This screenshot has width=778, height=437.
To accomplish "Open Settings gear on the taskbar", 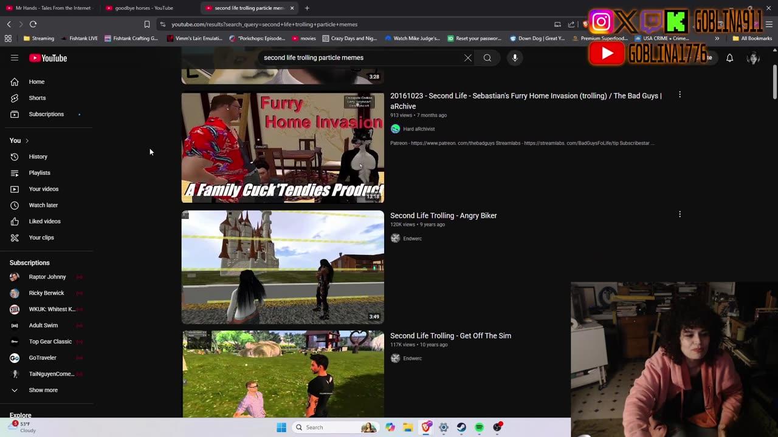I will (444, 427).
